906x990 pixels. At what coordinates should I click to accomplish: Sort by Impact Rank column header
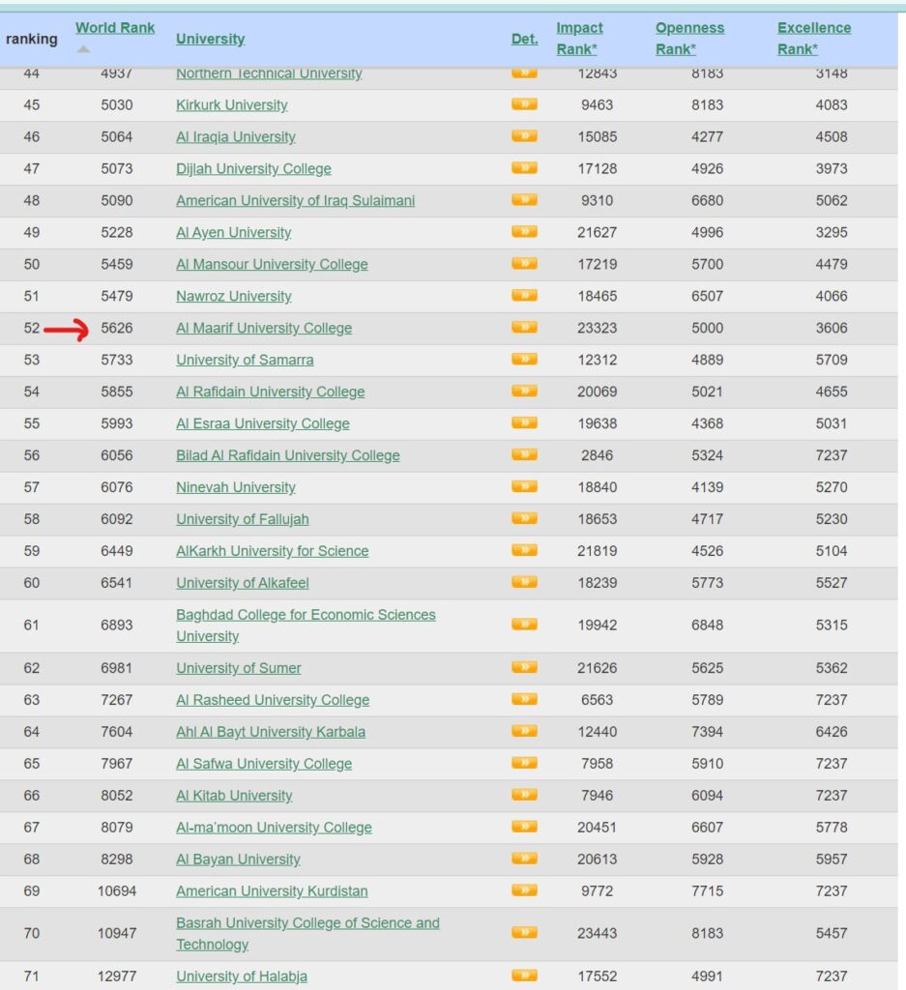[x=579, y=39]
